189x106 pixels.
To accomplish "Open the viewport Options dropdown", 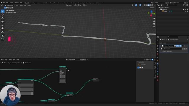I will point(152,8).
